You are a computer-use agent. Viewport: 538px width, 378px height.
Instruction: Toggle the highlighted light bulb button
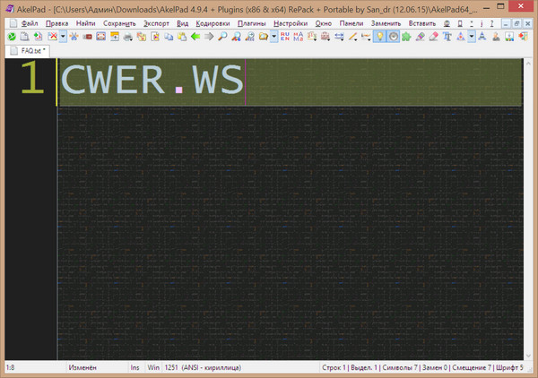(x=379, y=37)
